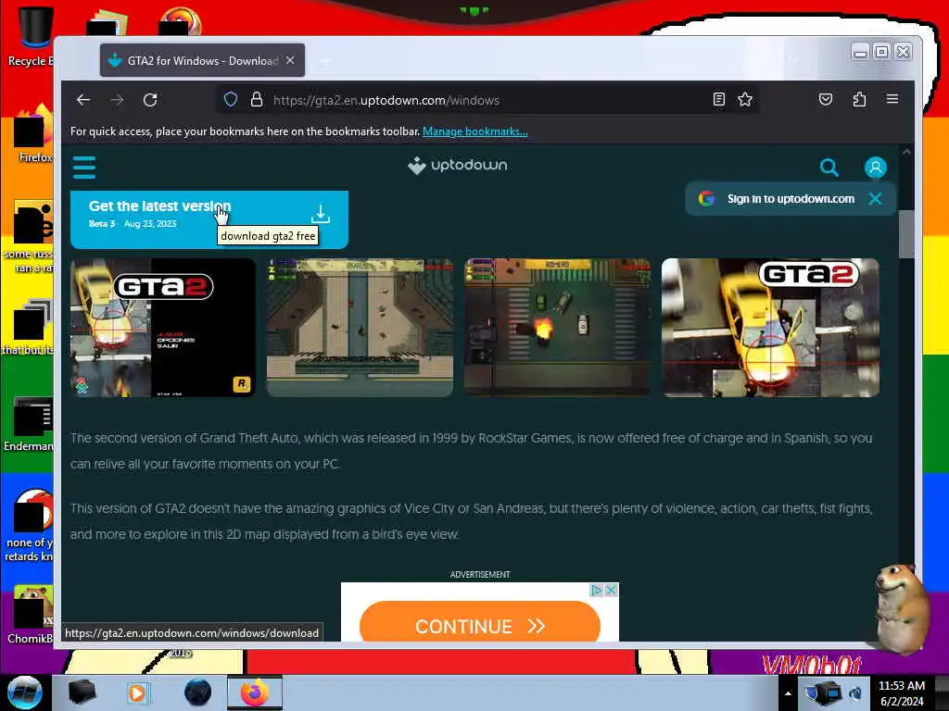Click the taskbar clock showing 11:53 AM

[901, 693]
